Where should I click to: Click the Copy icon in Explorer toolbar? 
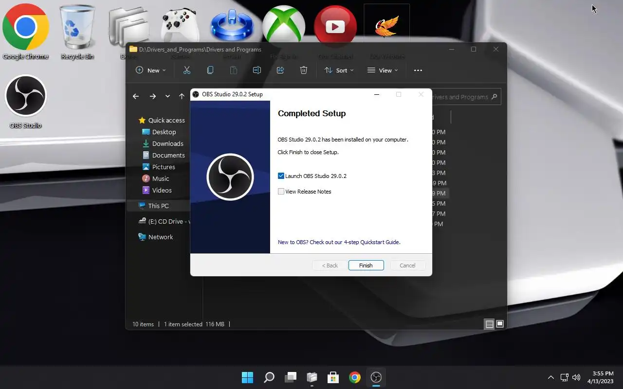click(210, 71)
